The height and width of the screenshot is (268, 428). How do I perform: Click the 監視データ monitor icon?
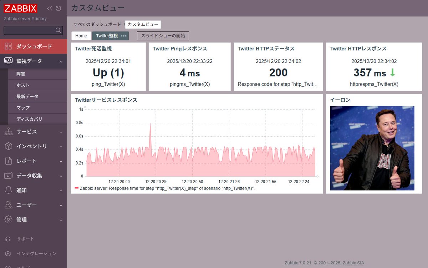click(x=8, y=61)
